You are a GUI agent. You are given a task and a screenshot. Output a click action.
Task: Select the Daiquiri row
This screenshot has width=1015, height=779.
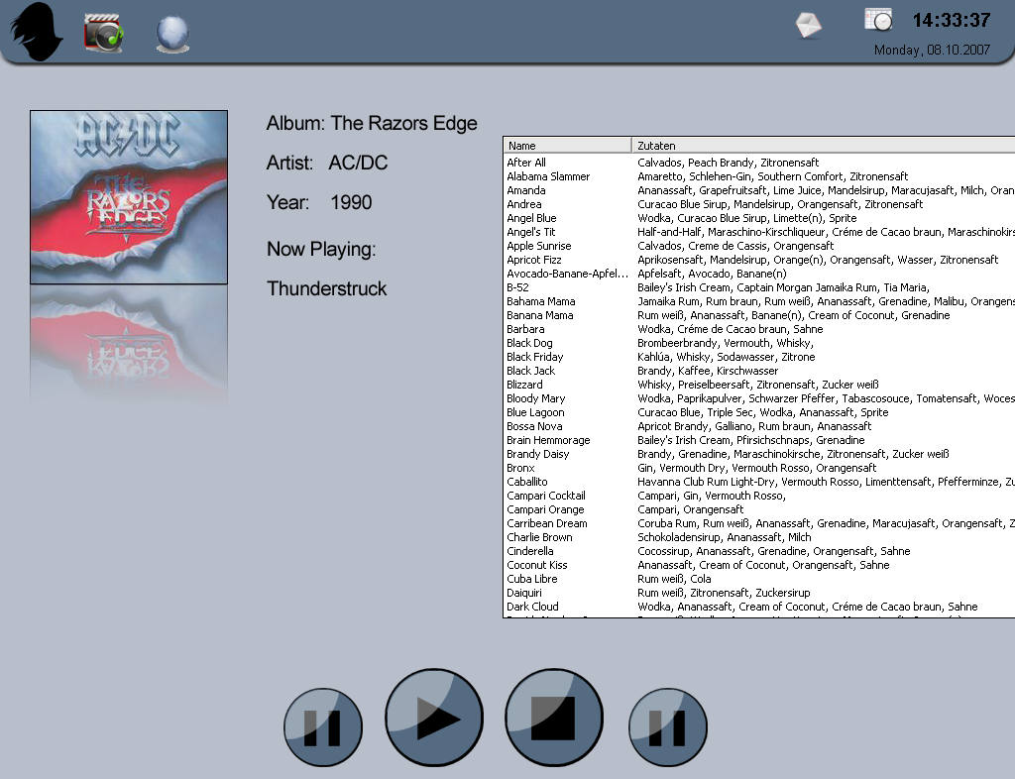(759, 594)
